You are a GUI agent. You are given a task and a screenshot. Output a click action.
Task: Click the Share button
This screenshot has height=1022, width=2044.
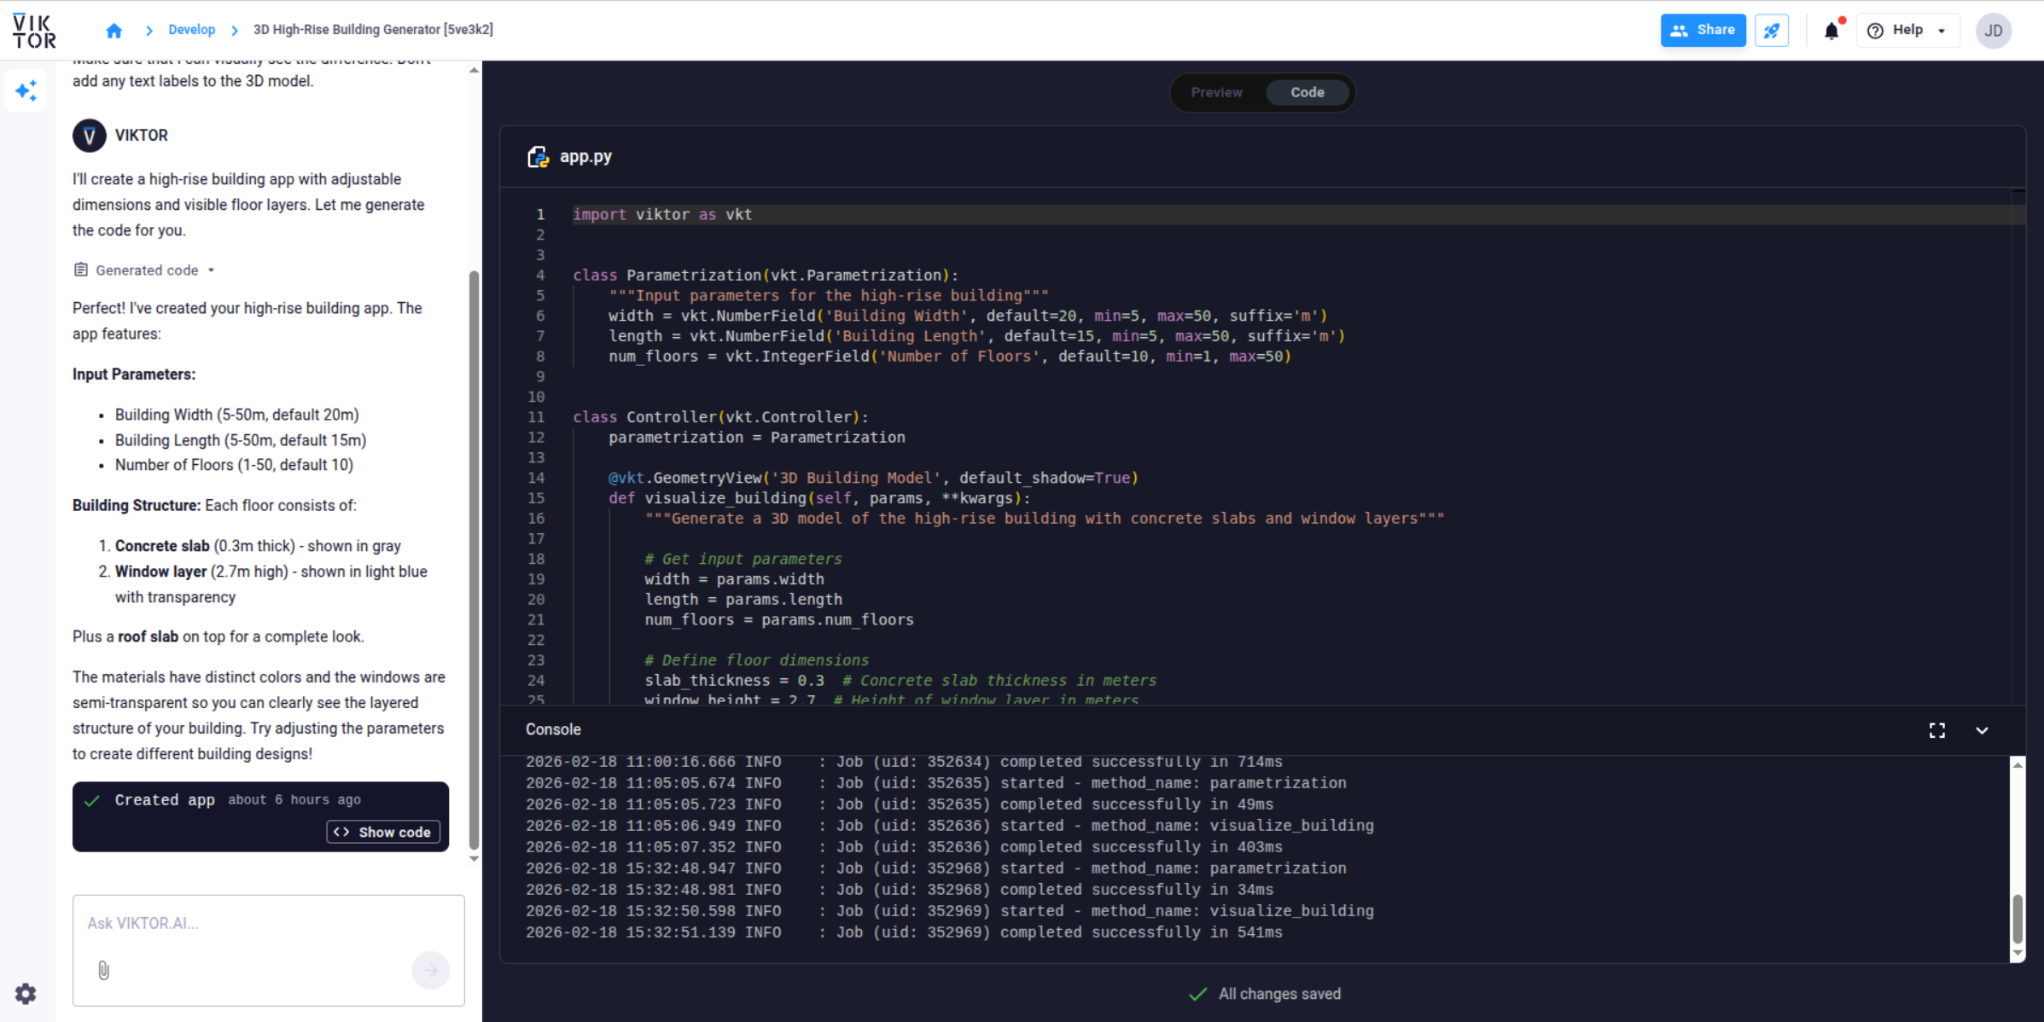[1702, 30]
